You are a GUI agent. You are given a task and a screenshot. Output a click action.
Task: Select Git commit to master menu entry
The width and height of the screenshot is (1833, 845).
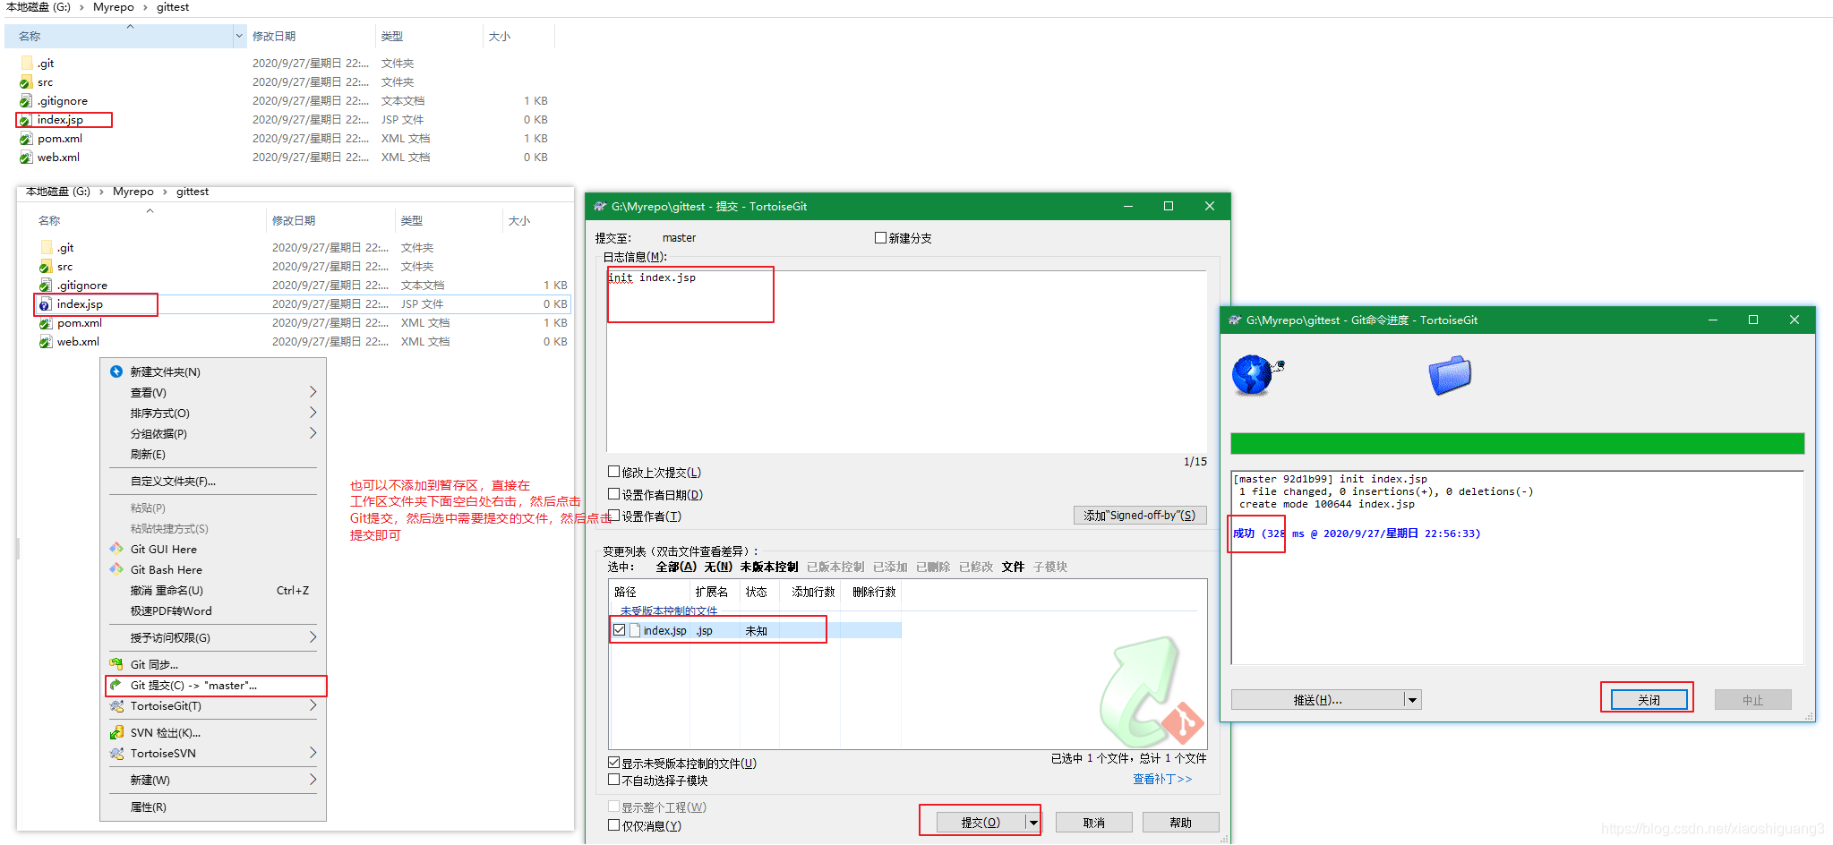click(x=214, y=686)
